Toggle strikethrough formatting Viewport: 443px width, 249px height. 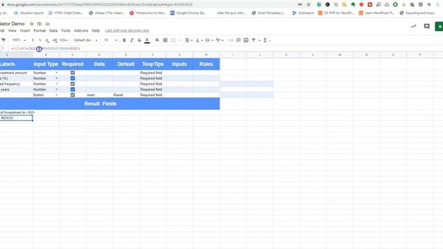[139, 40]
